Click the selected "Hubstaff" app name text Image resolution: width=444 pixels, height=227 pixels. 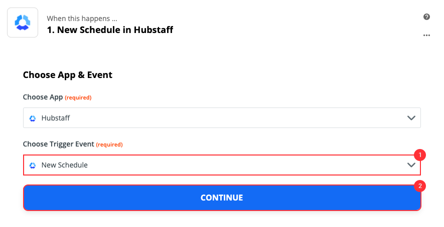(55, 118)
